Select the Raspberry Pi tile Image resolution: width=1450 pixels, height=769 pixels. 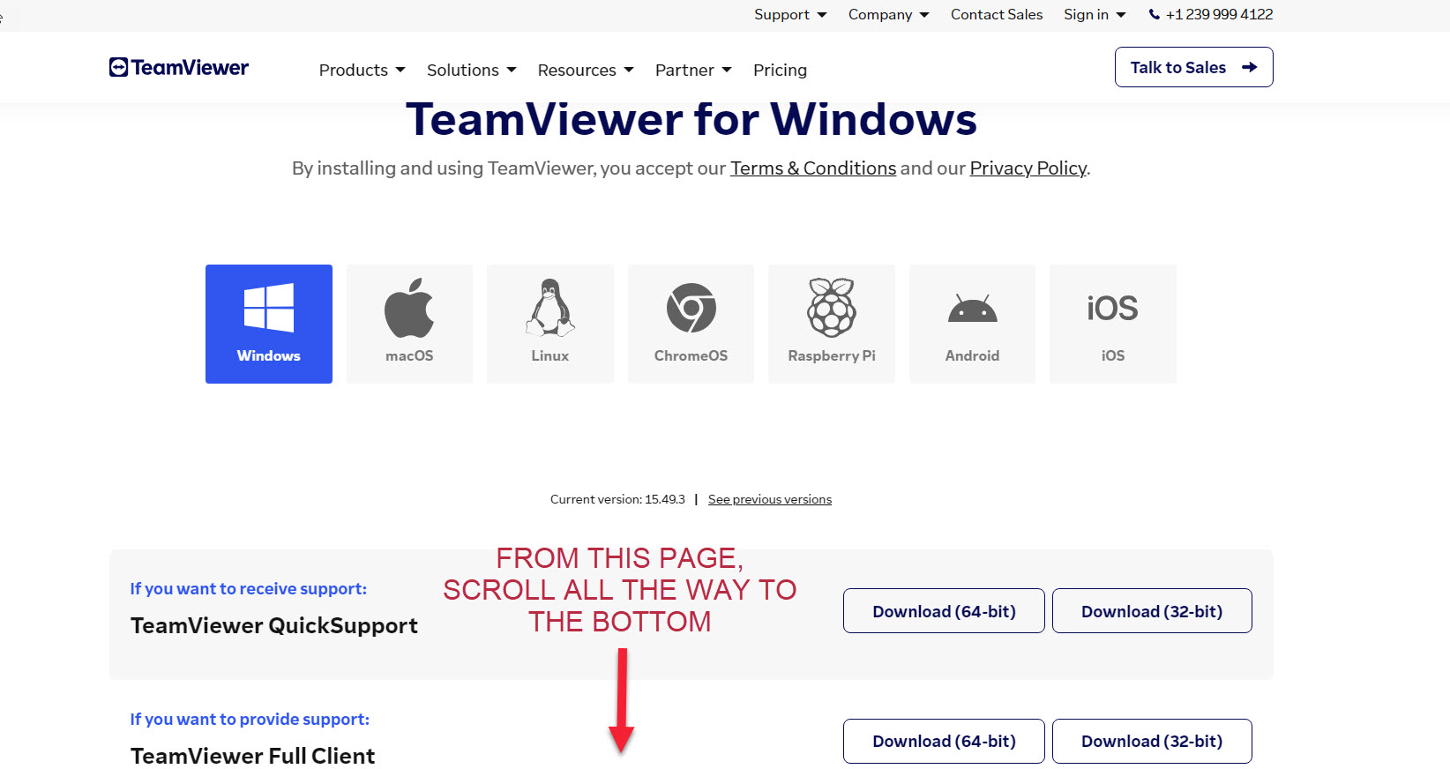click(832, 324)
